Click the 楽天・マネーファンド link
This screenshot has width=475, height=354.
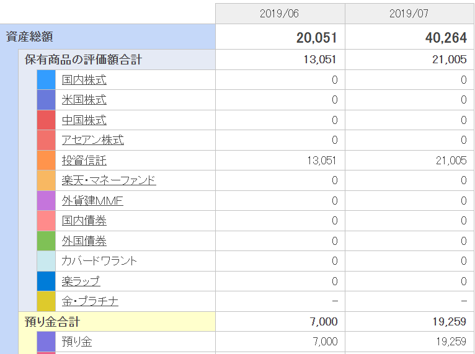[x=109, y=180]
